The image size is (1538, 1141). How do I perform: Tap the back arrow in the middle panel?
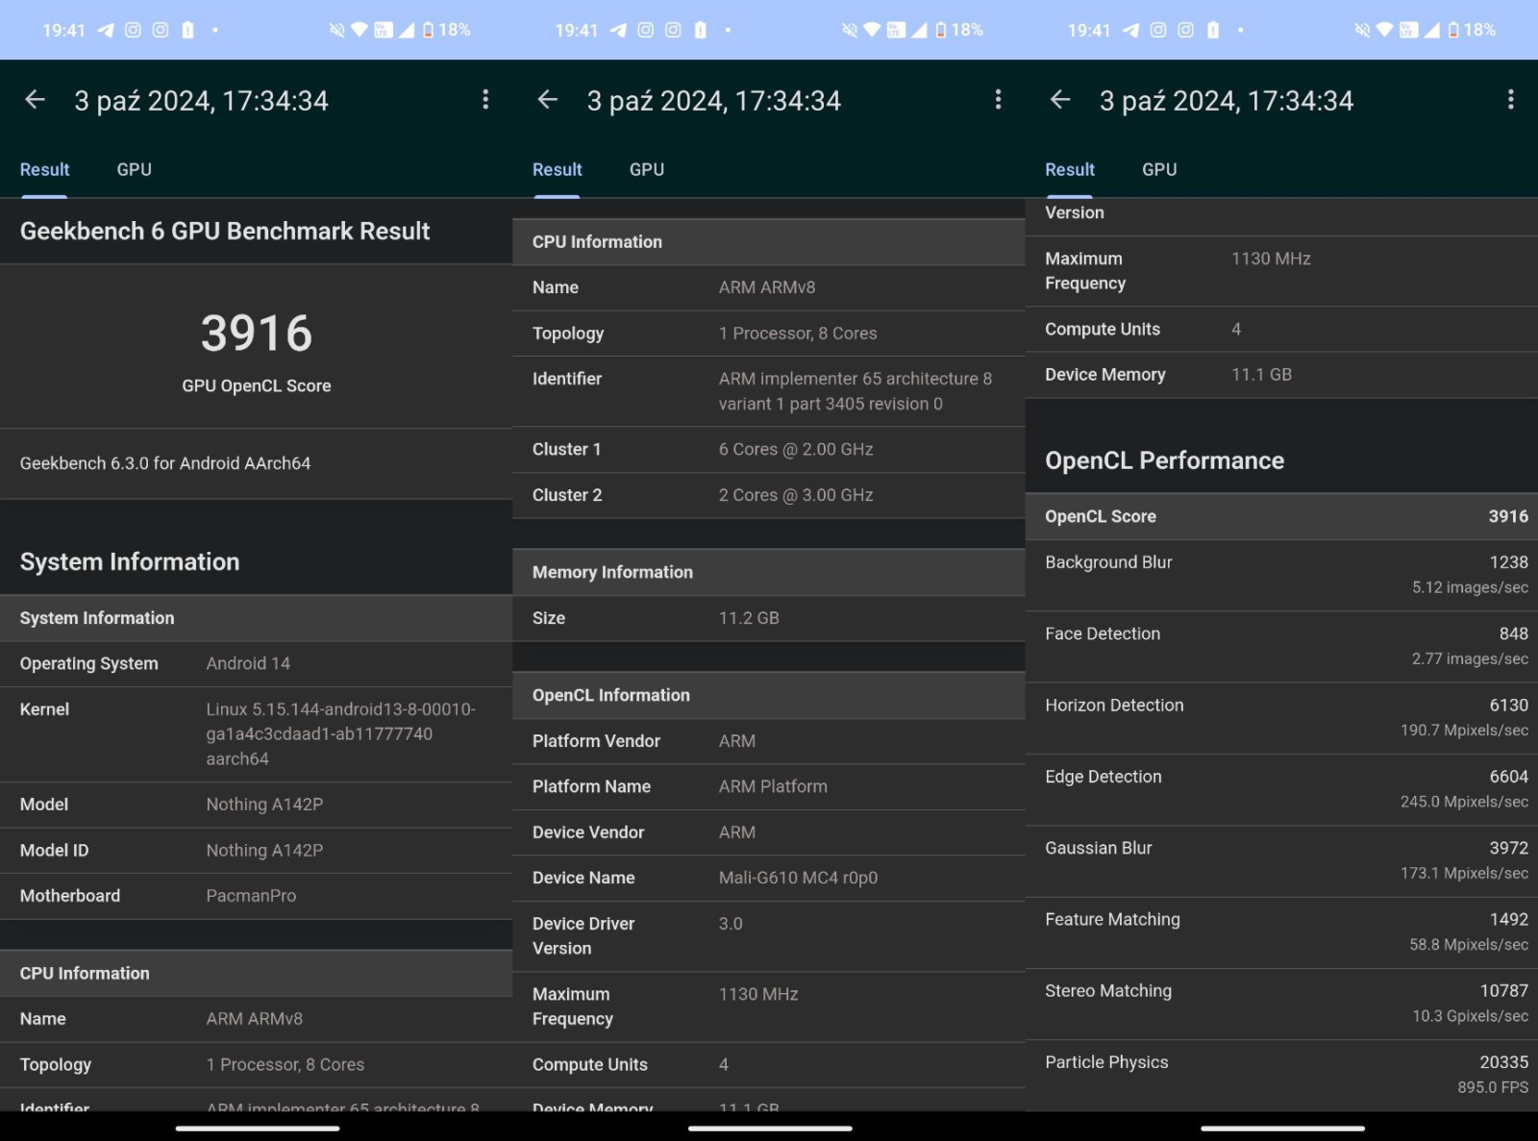point(548,100)
